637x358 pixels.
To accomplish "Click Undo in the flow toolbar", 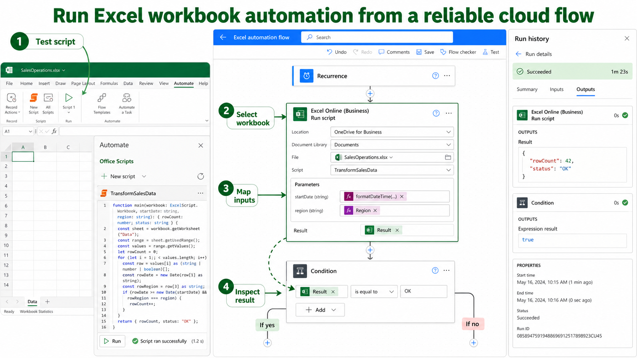I will (x=336, y=52).
